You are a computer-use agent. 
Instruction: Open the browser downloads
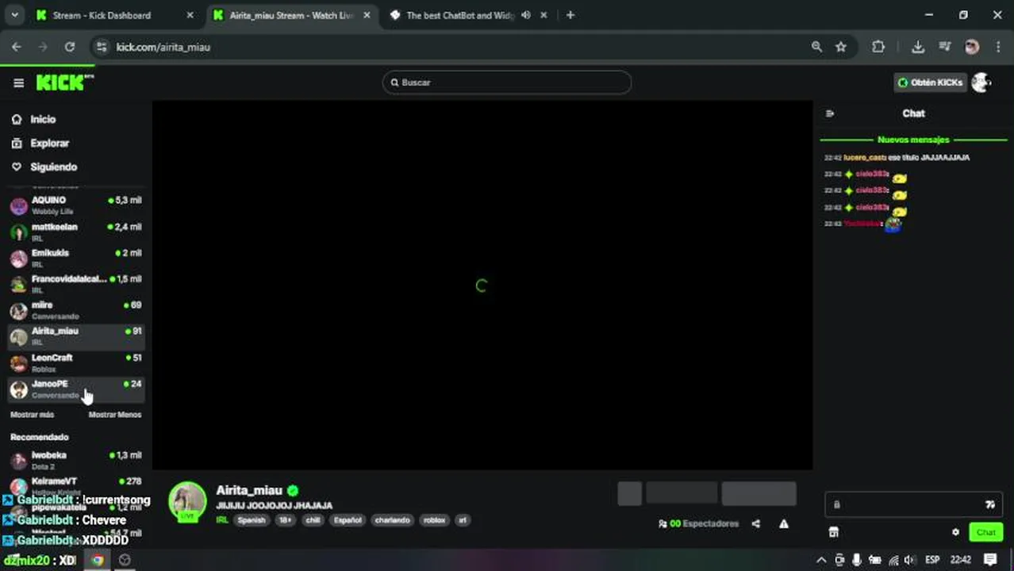pos(918,47)
